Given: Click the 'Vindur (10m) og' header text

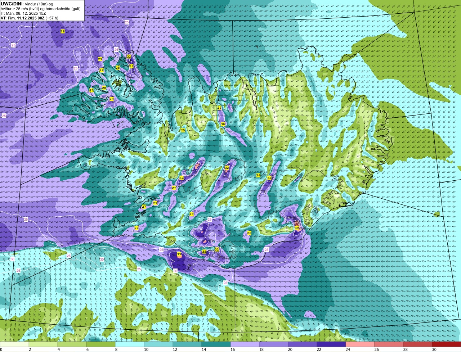Looking at the screenshot, I should (x=39, y=4).
